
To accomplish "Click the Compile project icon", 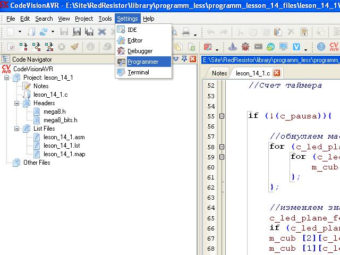I will [23, 47].
